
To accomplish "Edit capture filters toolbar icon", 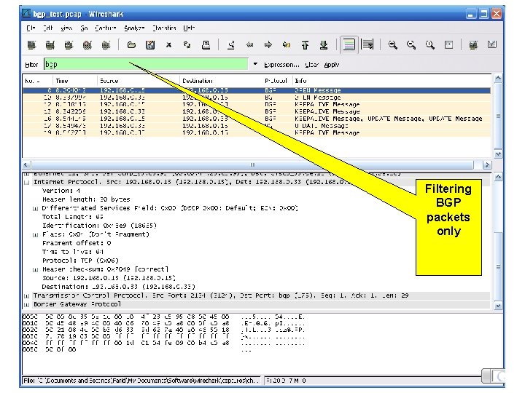I will tap(473, 45).
